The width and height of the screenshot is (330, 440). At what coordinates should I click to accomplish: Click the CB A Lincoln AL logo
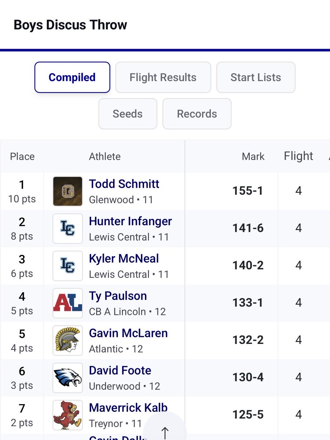tap(67, 303)
